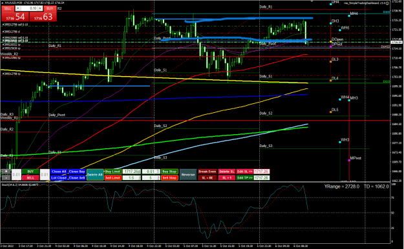The image size is (404, 249).
Task: Click the DL4 level label
Action: 335,78
